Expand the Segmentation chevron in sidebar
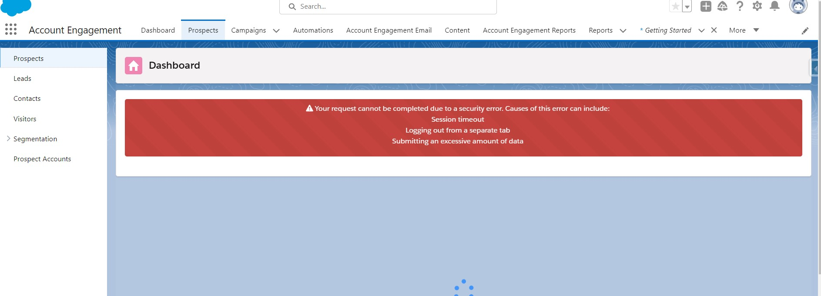Image resolution: width=821 pixels, height=296 pixels. (8, 139)
